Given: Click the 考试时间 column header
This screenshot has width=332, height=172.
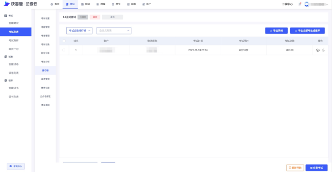Looking at the screenshot, I should tap(198, 41).
